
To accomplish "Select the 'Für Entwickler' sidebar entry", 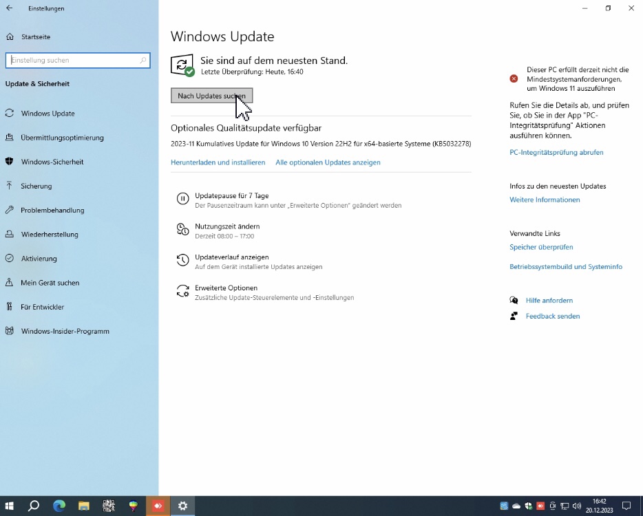I will (x=35, y=307).
